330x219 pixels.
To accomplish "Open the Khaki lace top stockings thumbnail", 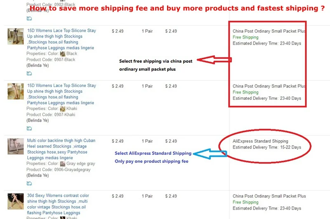I will (16, 91).
